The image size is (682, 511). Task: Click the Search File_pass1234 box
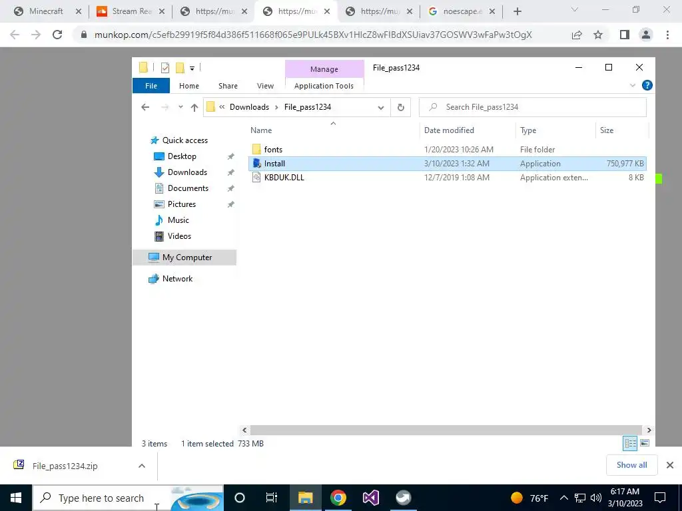[x=532, y=107]
